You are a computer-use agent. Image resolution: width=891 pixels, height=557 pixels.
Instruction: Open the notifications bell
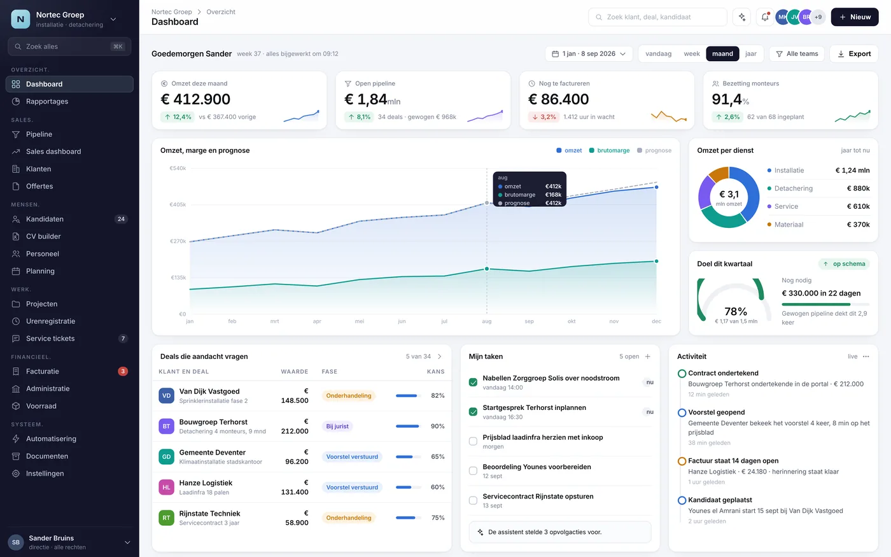tap(765, 17)
